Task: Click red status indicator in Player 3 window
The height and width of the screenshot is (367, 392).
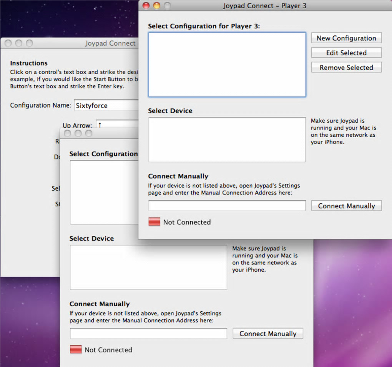Action: pos(154,222)
